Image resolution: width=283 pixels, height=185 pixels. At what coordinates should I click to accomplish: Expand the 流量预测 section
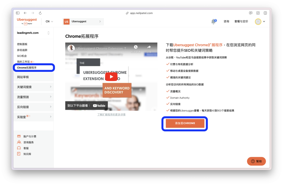(x=33, y=97)
